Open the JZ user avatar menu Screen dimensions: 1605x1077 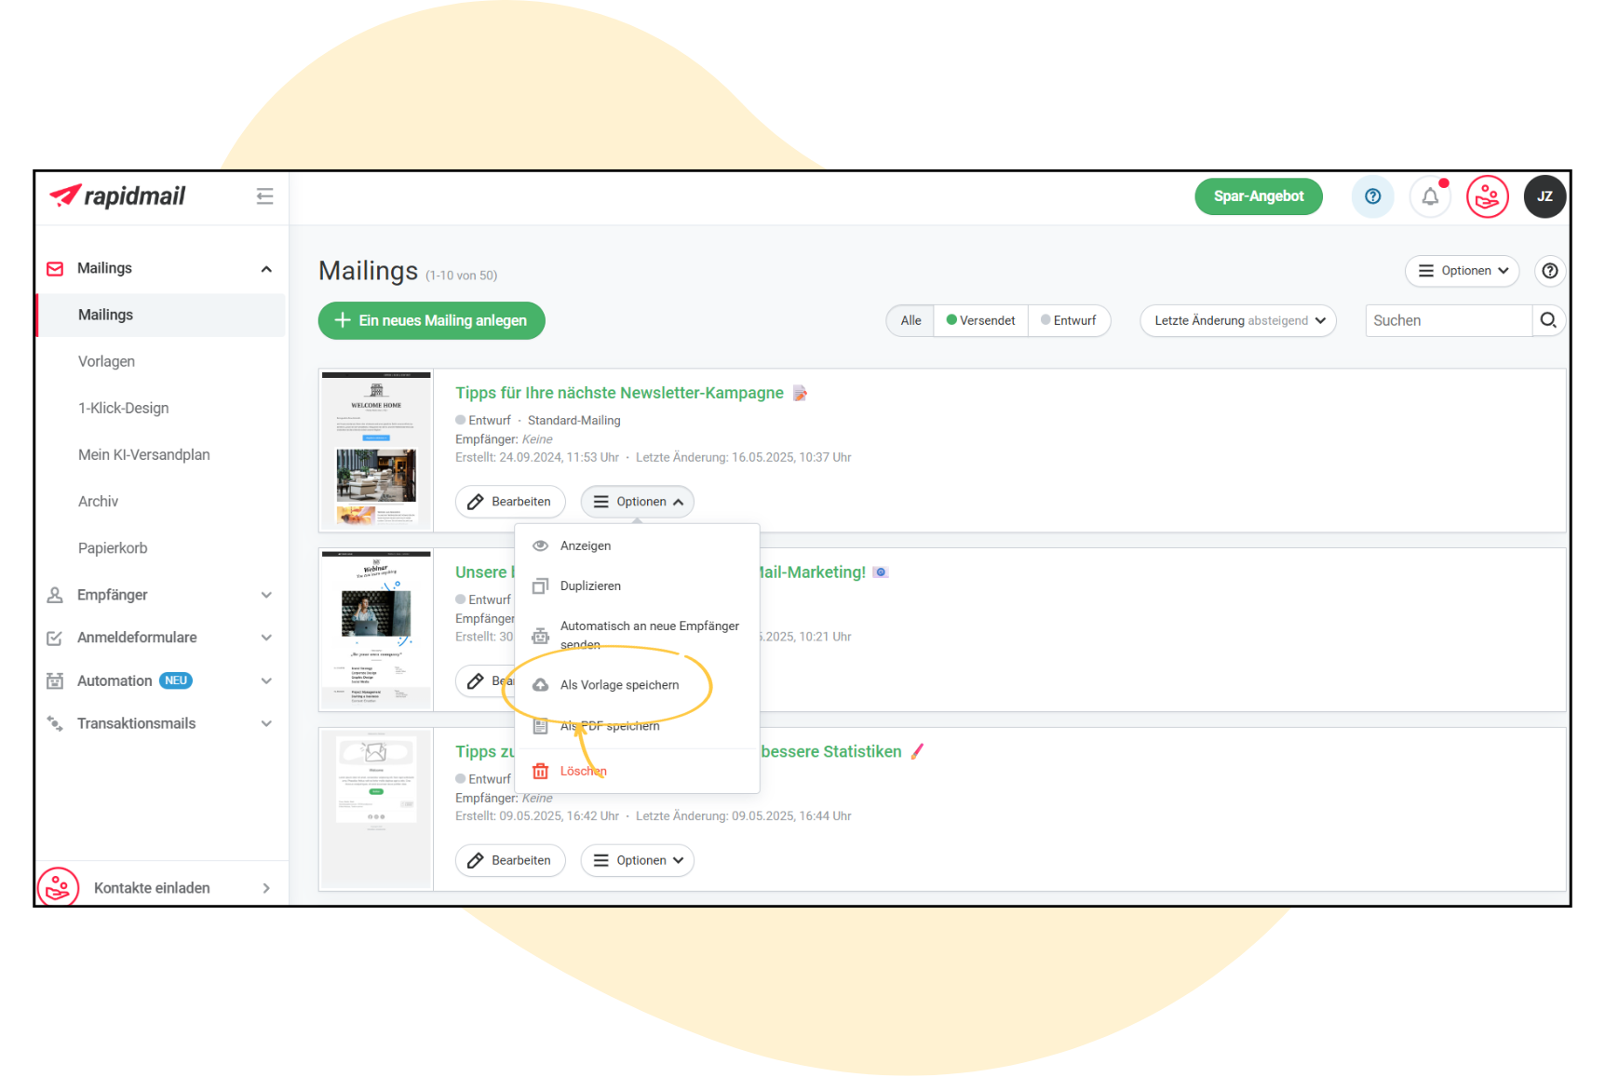point(1544,196)
